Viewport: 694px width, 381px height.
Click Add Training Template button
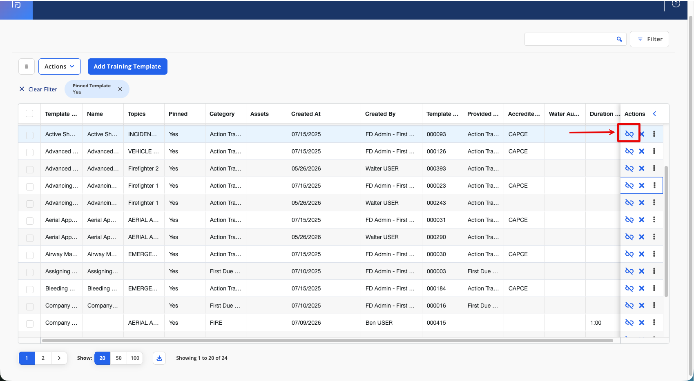[127, 66]
